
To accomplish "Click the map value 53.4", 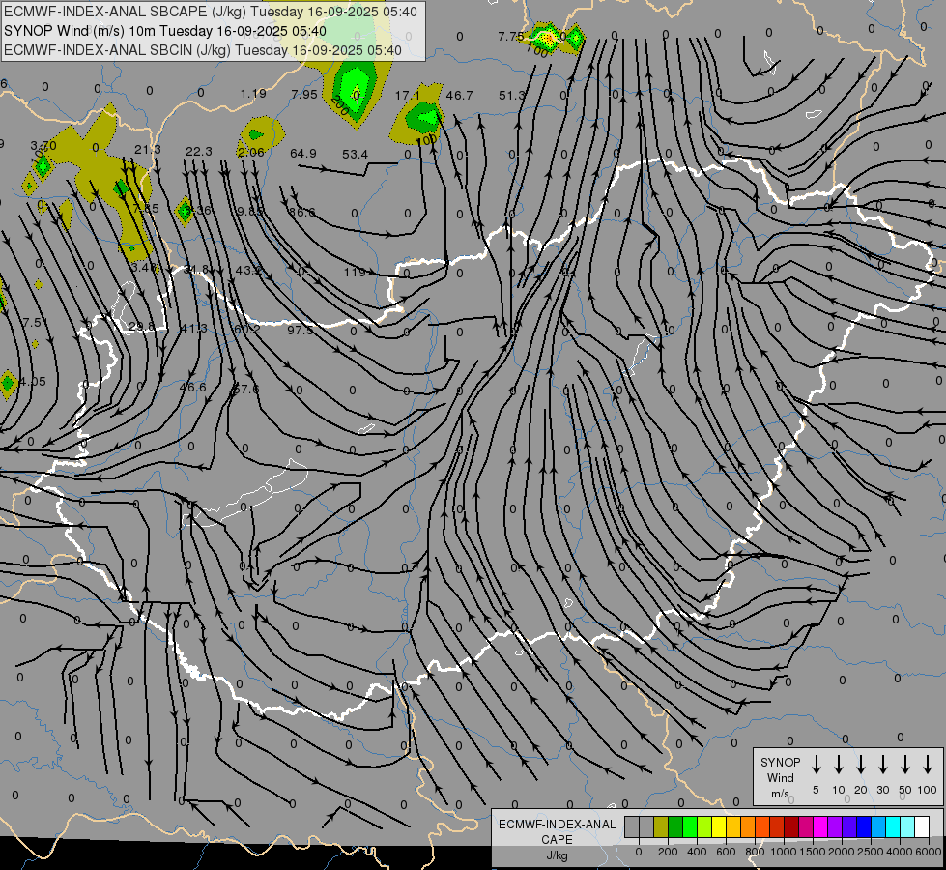I will pos(355,155).
